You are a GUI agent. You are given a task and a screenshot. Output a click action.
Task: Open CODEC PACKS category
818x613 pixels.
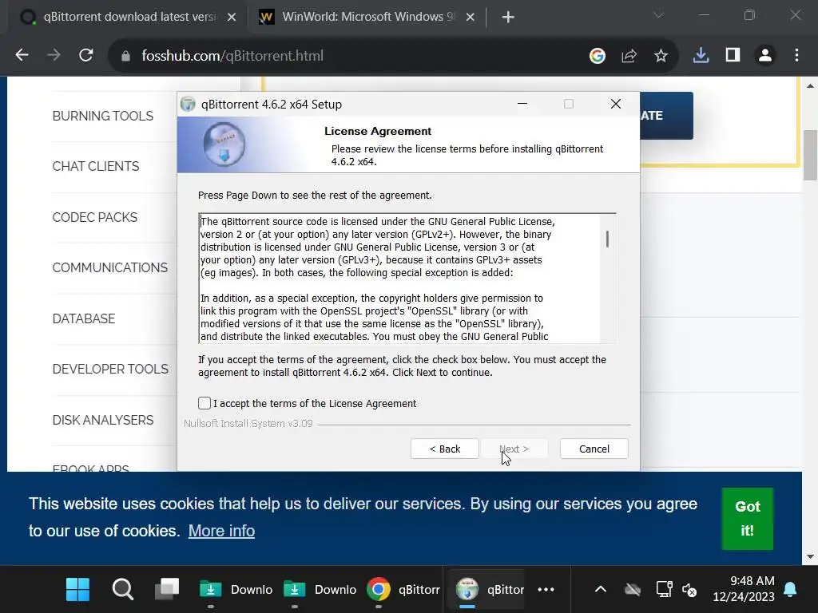tap(94, 217)
